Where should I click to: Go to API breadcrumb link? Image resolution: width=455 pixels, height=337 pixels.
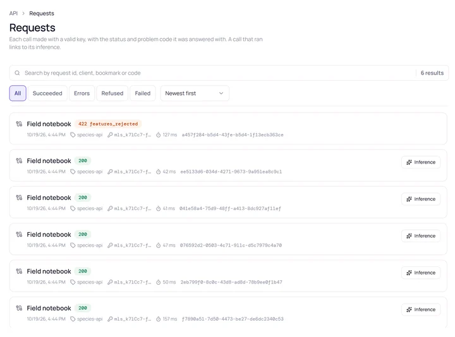point(13,13)
